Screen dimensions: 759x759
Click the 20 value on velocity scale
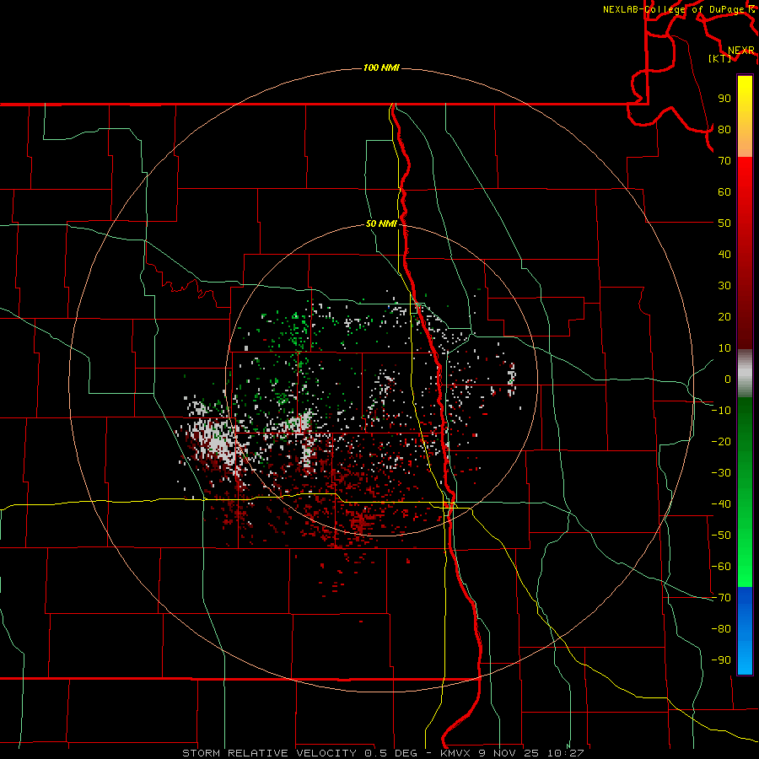(724, 317)
